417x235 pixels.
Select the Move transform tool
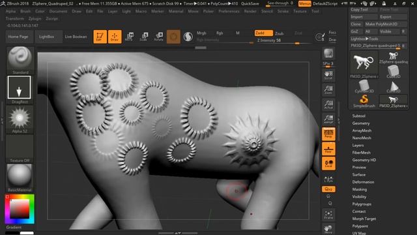click(x=129, y=37)
